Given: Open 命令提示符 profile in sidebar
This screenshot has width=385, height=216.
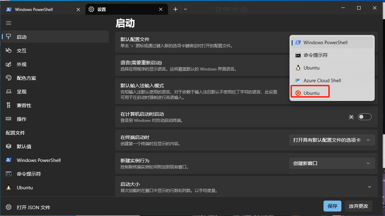Looking at the screenshot, I should coord(55,174).
